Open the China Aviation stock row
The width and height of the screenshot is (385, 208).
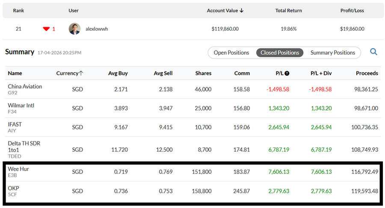click(25, 86)
